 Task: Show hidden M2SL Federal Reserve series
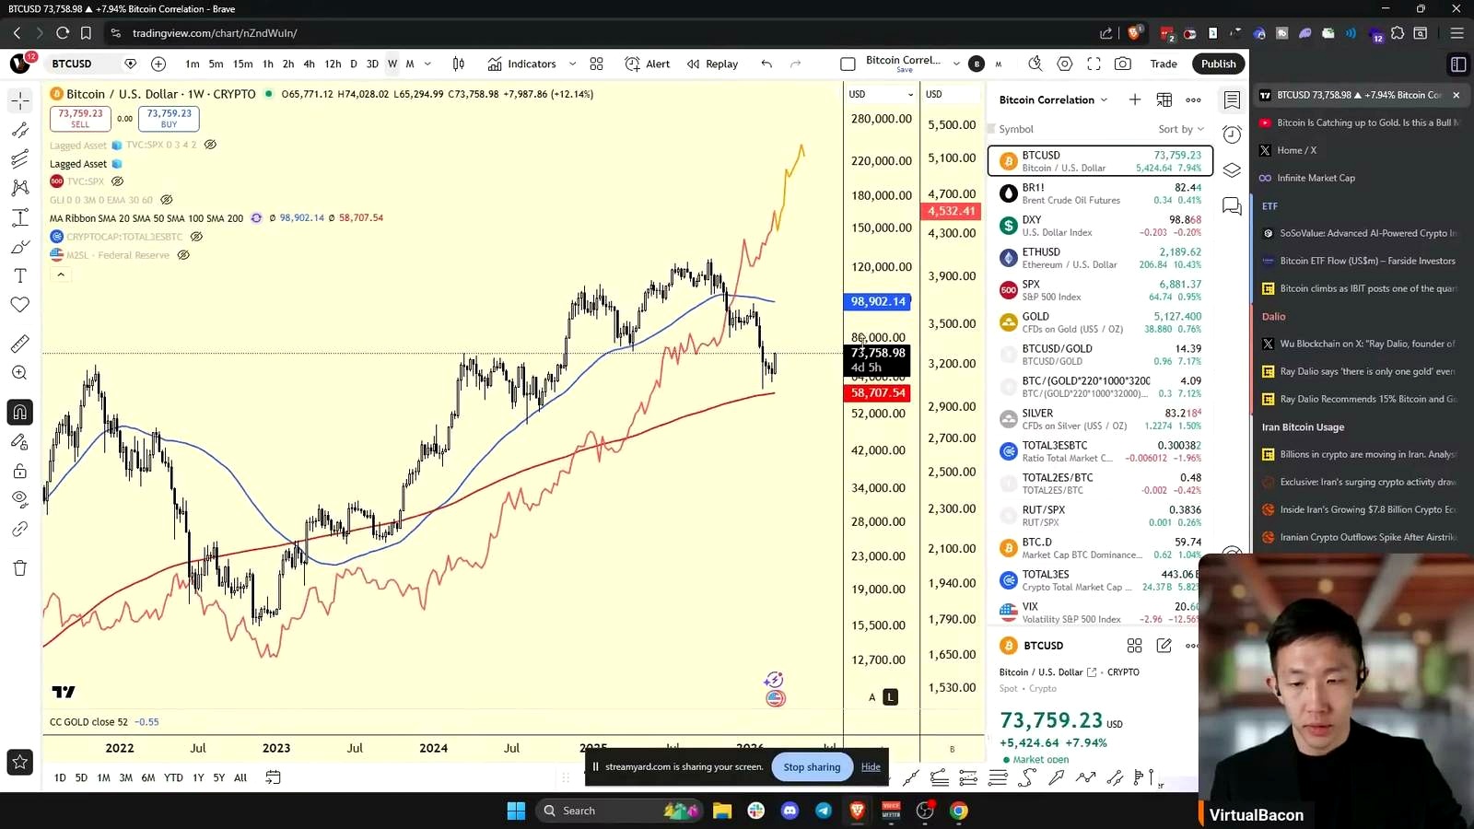click(183, 255)
